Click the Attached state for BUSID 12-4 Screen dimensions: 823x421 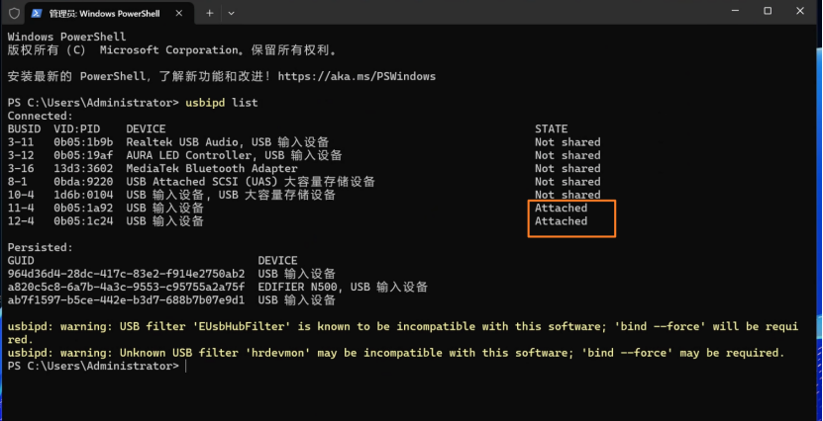click(561, 221)
